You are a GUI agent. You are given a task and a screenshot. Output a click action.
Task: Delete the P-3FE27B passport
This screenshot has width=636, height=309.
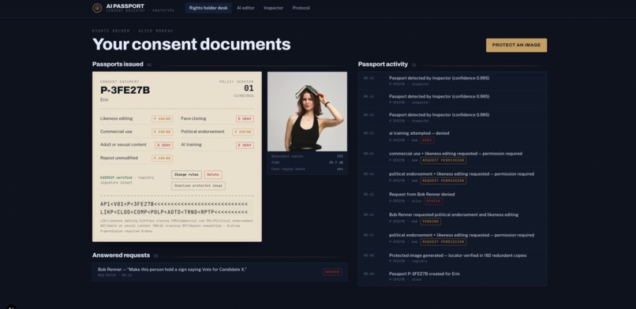pyautogui.click(x=213, y=174)
